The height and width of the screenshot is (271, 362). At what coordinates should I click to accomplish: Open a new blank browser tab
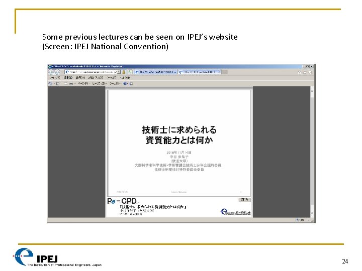224,72
